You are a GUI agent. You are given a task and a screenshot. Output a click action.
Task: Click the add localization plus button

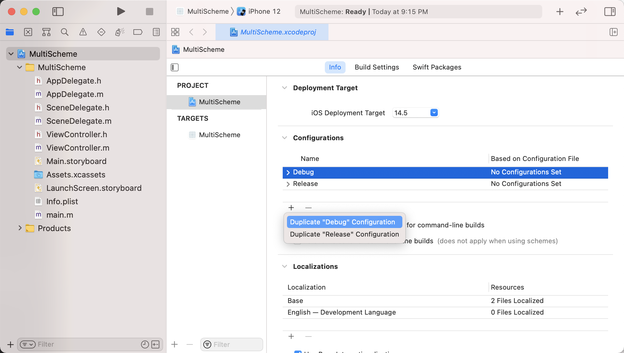pyautogui.click(x=291, y=336)
